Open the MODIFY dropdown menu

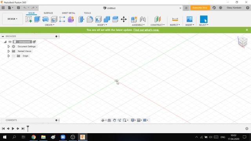pyautogui.click(x=102, y=25)
